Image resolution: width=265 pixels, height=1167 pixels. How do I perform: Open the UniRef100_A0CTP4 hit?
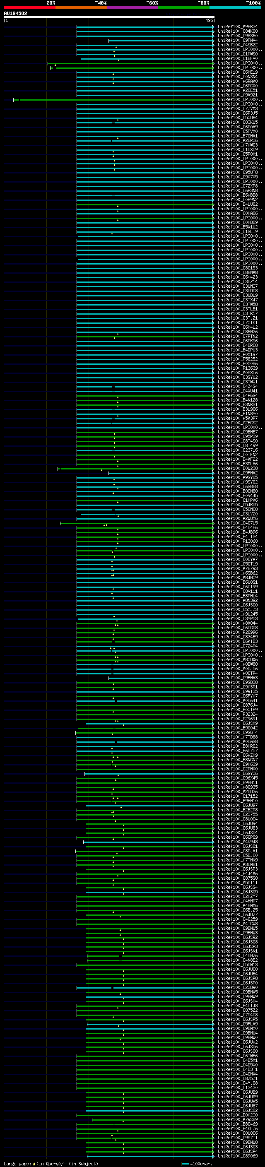coord(238,673)
